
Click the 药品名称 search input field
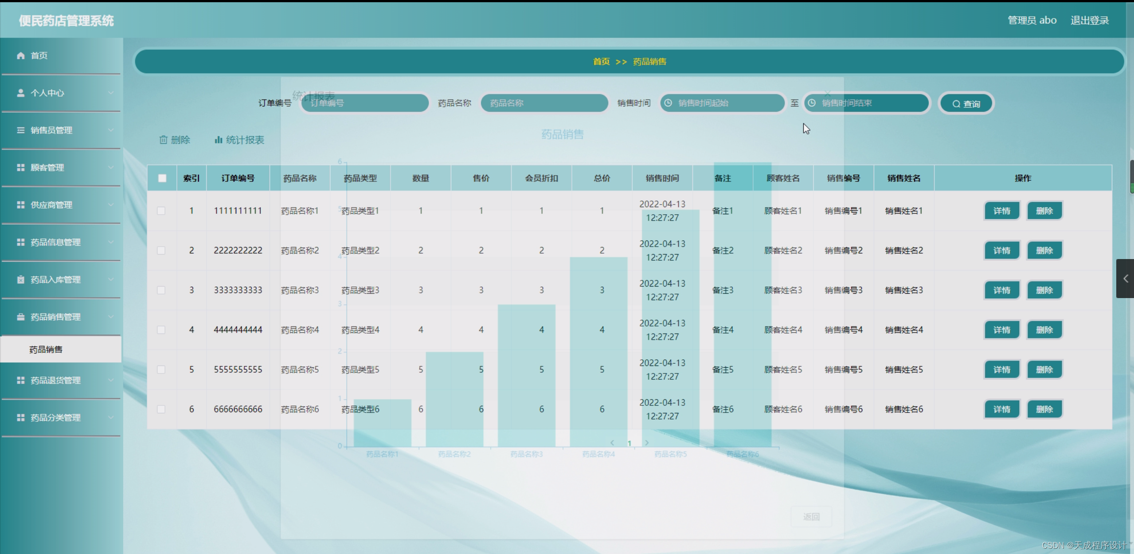point(544,103)
